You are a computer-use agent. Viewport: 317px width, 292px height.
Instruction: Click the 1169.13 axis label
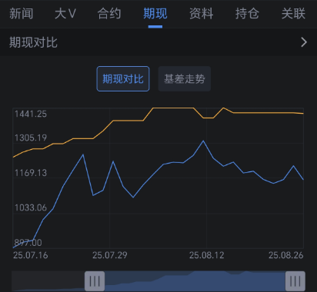31,173
